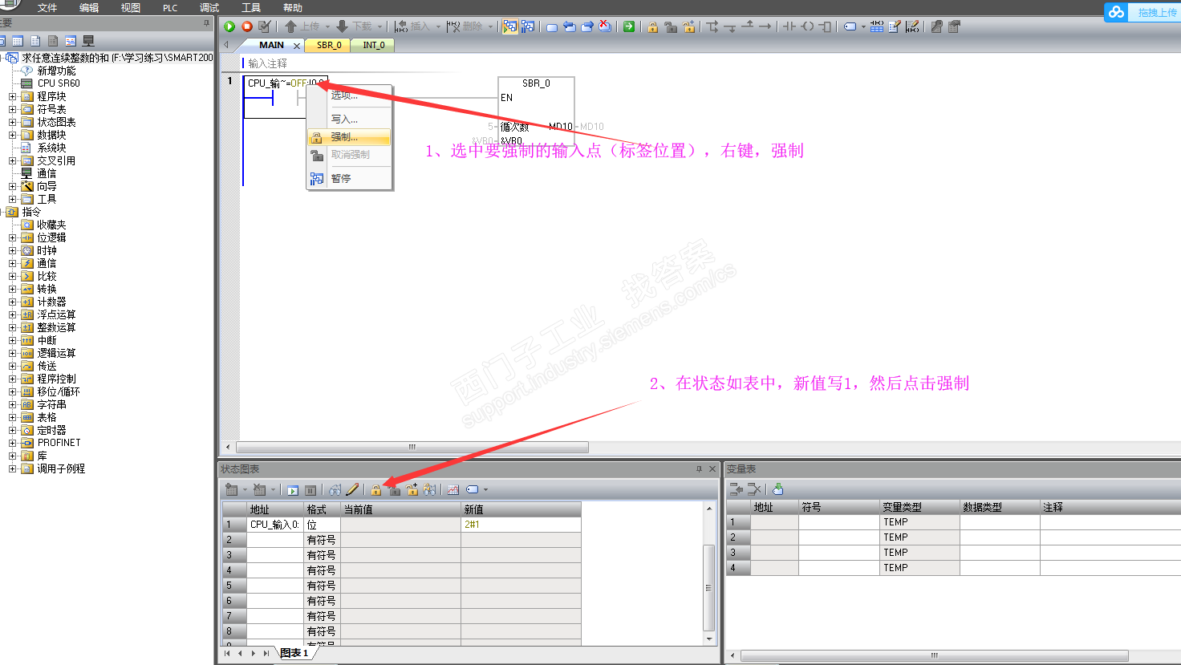Insert a coil using the coil icon
This screenshot has height=665, width=1181.
coord(807,26)
